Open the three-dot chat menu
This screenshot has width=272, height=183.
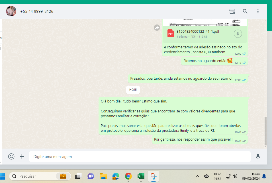click(x=258, y=11)
